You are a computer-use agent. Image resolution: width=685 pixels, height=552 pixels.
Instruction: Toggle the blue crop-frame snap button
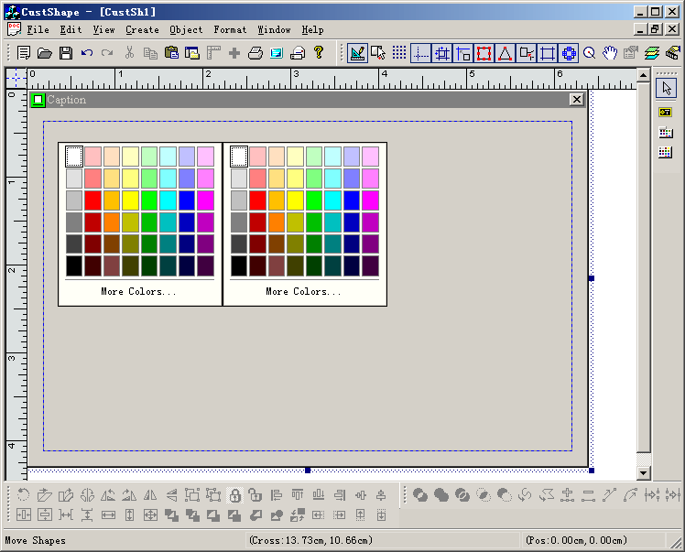click(548, 53)
